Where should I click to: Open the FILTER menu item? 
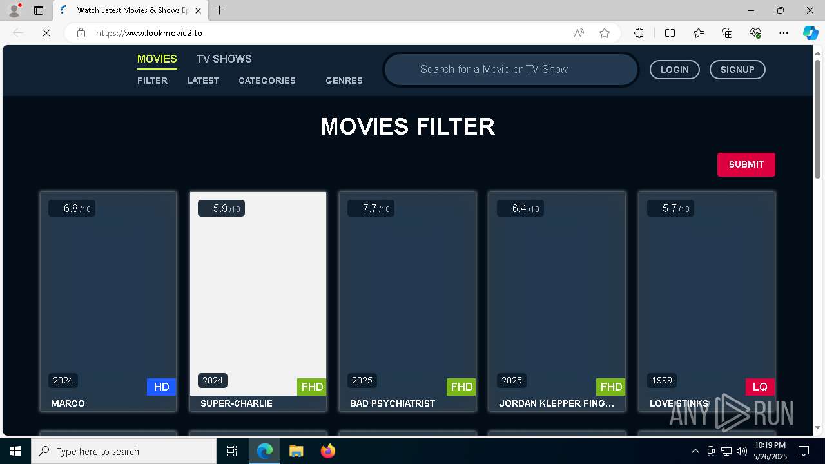click(x=152, y=81)
